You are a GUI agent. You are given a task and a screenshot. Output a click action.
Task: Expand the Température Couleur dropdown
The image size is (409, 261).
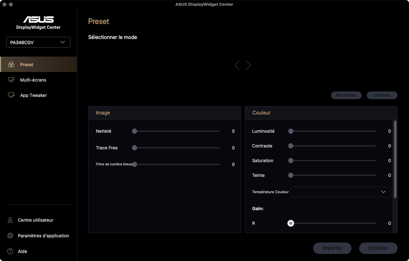(x=340, y=192)
